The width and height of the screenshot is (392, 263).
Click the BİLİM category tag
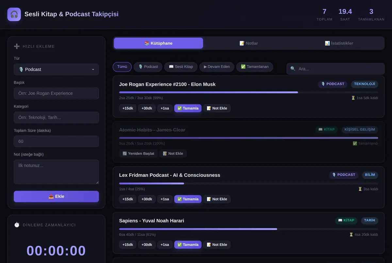pos(370,175)
